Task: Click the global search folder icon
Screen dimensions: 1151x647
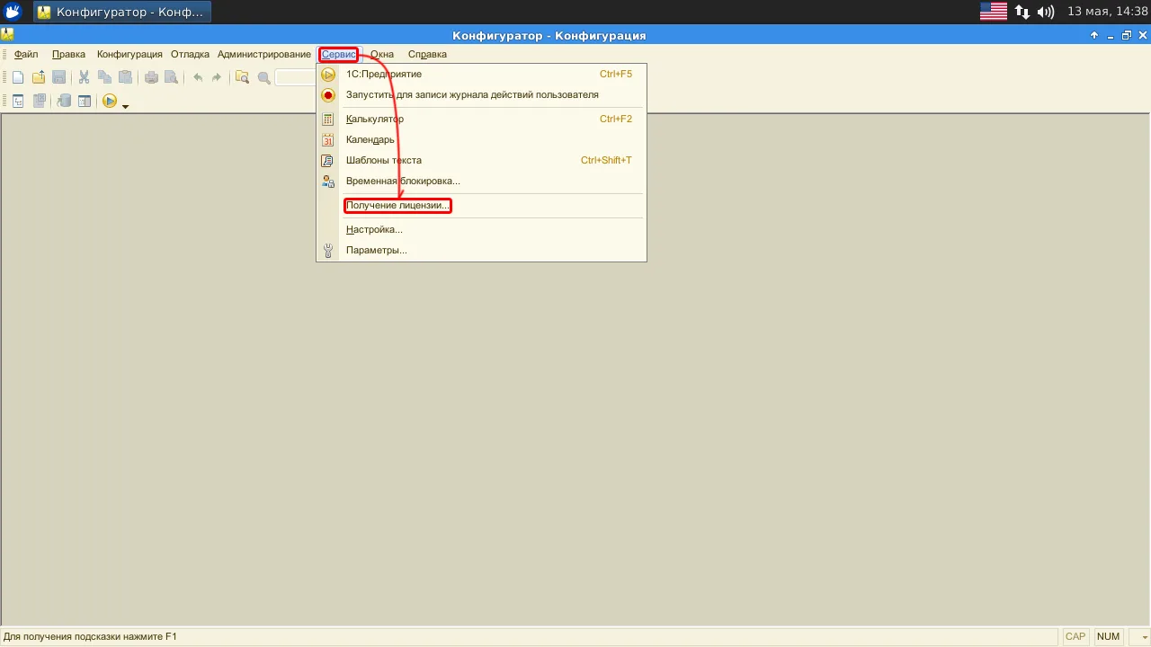Action: click(x=243, y=77)
